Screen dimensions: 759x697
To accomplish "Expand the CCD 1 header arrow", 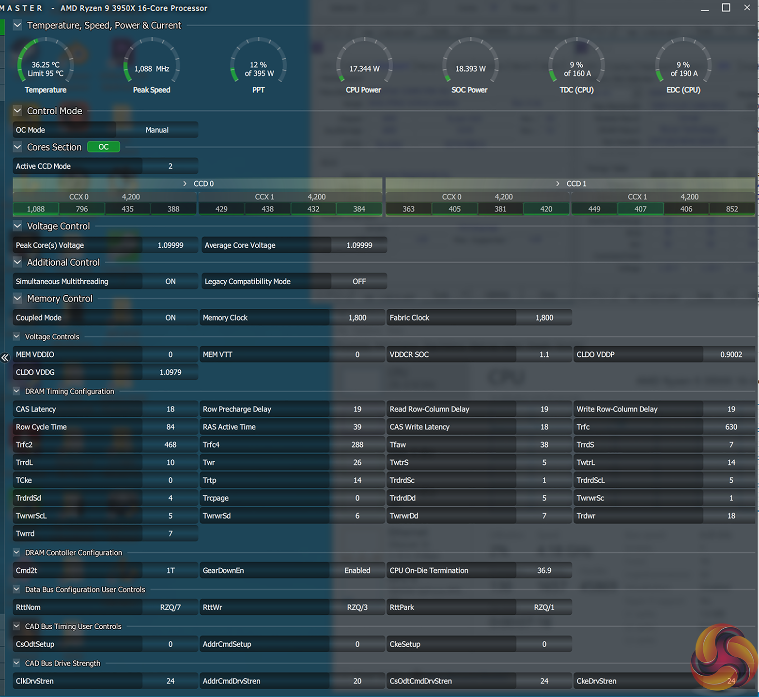I will [x=558, y=183].
